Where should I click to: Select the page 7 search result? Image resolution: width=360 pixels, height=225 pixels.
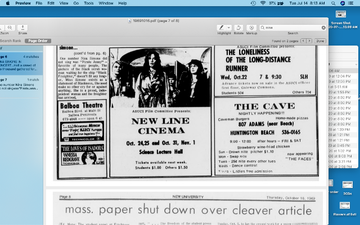[21, 84]
